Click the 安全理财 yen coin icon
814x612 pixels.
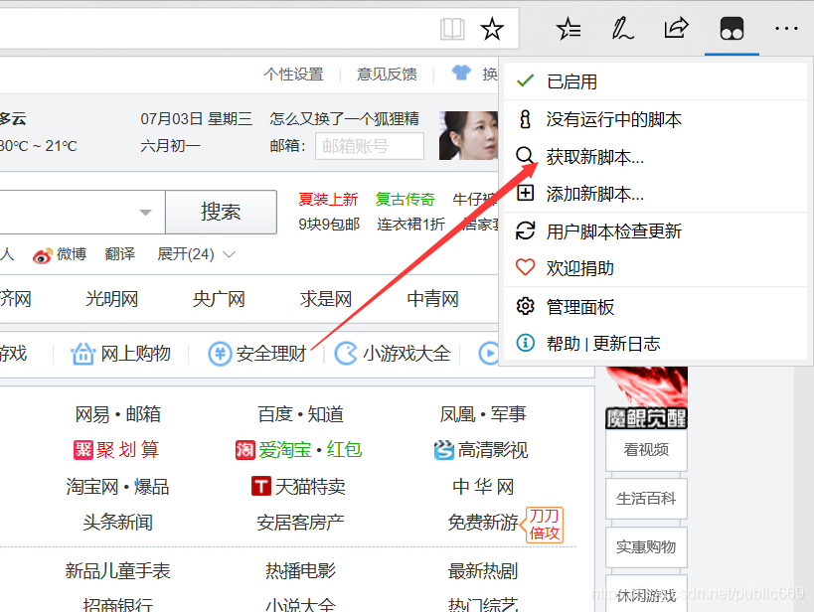coord(220,354)
